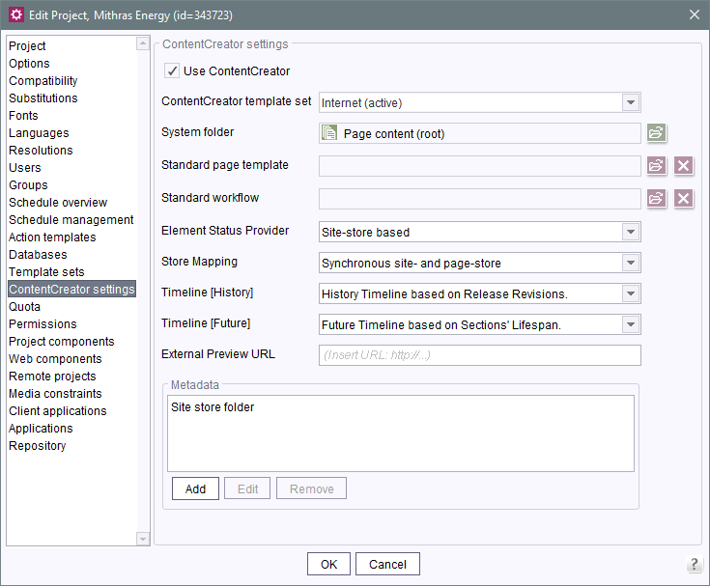The width and height of the screenshot is (710, 586).
Task: Select Site store folder metadata entry
Action: coord(400,407)
